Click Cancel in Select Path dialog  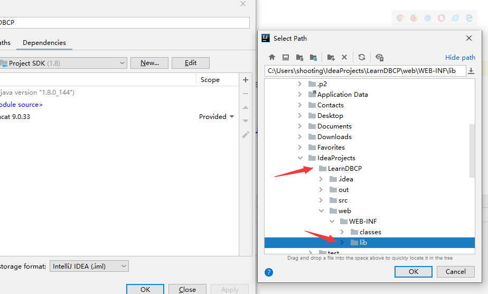point(456,272)
